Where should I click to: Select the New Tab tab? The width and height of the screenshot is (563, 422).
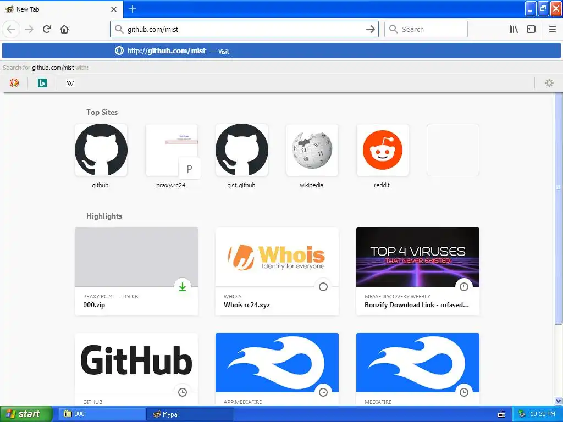coord(61,9)
